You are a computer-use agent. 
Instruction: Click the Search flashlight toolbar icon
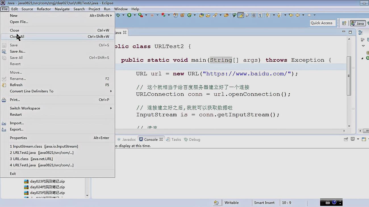tap(215, 15)
